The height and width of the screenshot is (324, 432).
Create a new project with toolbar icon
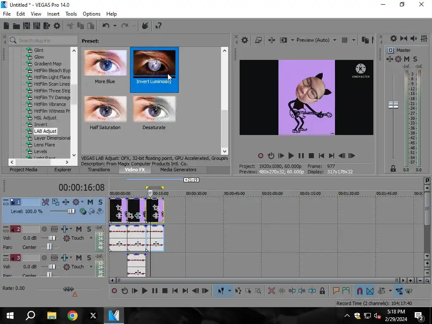(6, 26)
